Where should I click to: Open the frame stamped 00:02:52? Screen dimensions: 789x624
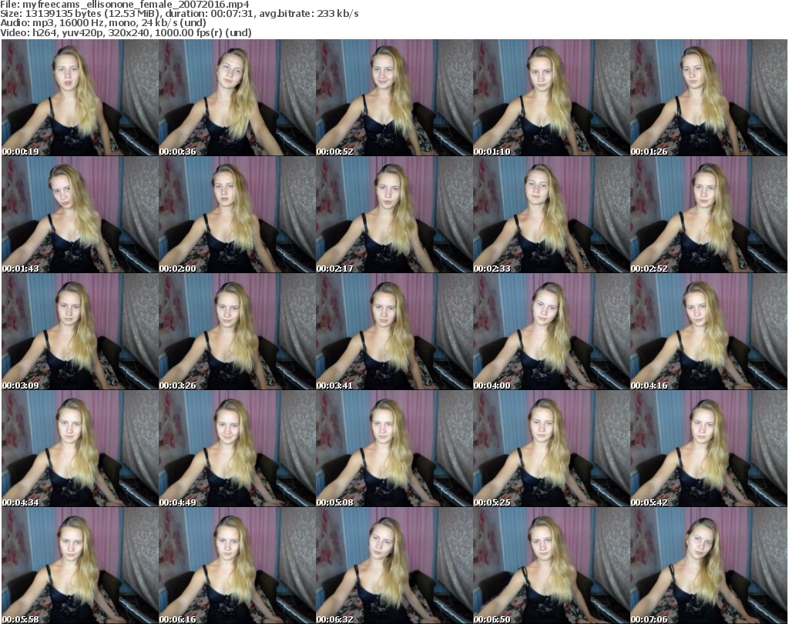point(709,215)
